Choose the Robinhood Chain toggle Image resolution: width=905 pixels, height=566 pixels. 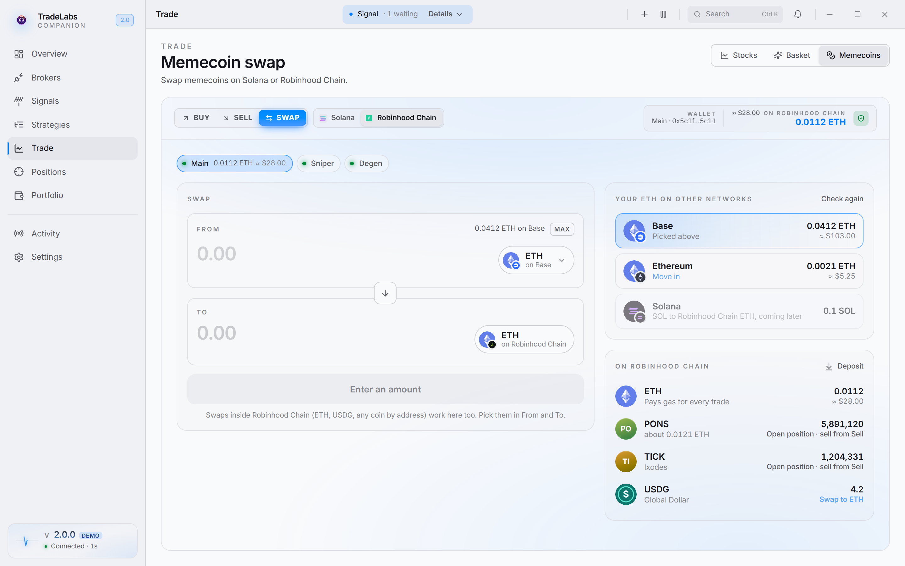(x=401, y=118)
